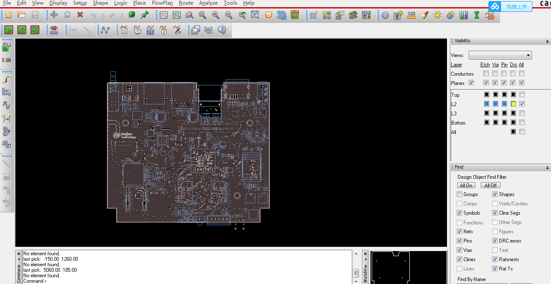This screenshot has width=551, height=284.
Task: Click the Zoom Out magnifier icon
Action: tap(229, 15)
